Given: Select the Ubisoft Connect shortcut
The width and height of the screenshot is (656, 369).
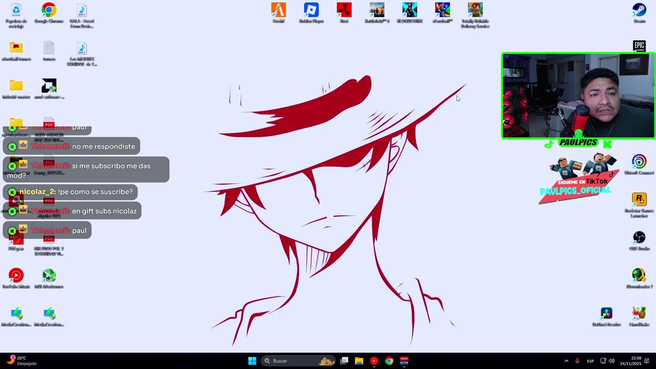Looking at the screenshot, I should [x=639, y=165].
